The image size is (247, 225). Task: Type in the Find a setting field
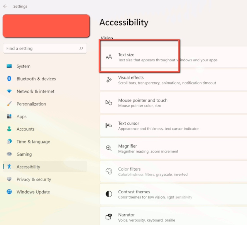(41, 49)
